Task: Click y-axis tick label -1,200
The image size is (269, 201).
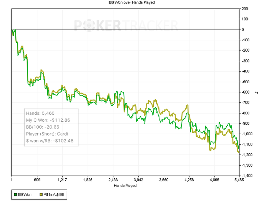Action: point(247,155)
